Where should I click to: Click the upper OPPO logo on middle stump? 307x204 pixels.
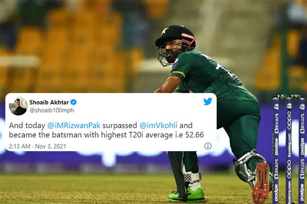(x=289, y=120)
